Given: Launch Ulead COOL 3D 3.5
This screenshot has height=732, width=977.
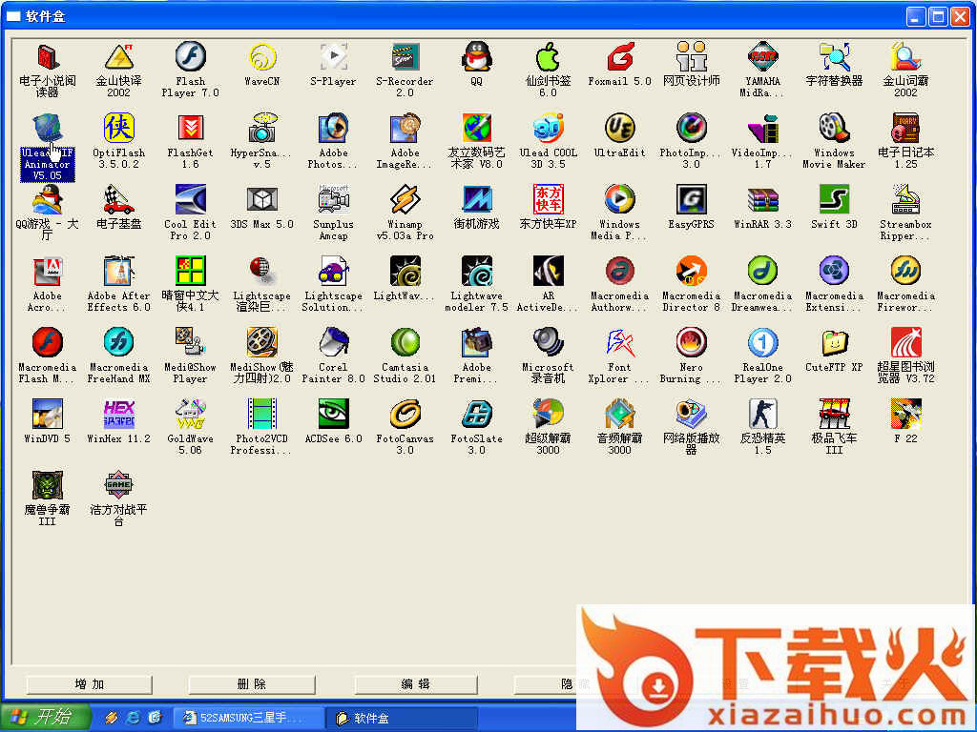Looking at the screenshot, I should (548, 129).
